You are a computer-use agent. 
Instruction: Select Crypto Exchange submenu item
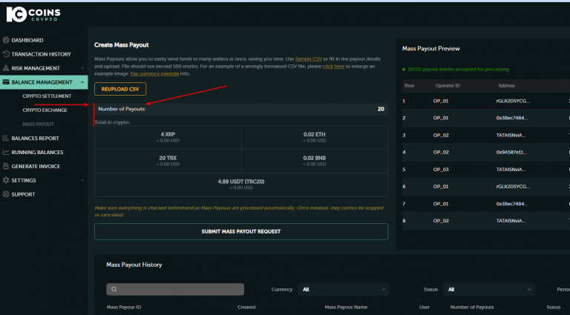click(x=45, y=110)
